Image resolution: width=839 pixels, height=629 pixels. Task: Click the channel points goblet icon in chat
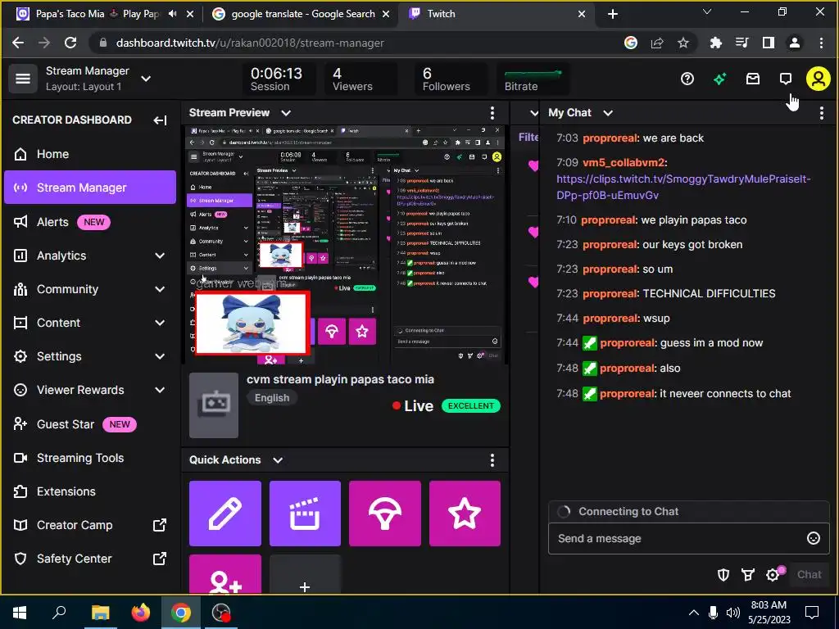[x=747, y=574]
